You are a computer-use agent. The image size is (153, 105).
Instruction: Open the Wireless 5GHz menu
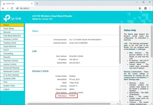coord(12,43)
